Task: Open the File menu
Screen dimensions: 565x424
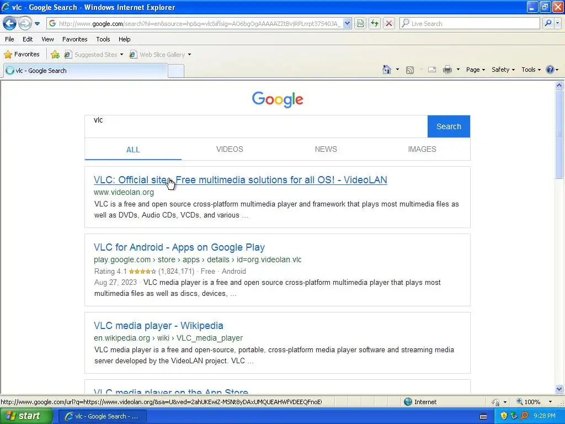Action: pyautogui.click(x=10, y=39)
